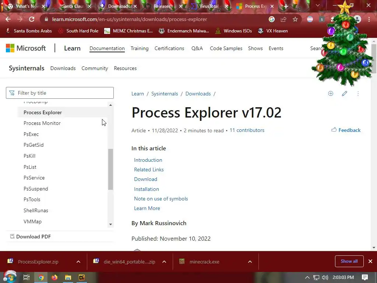Screen dimensions: 377x283
Task: Click Show all downloads button
Action: tap(349, 261)
